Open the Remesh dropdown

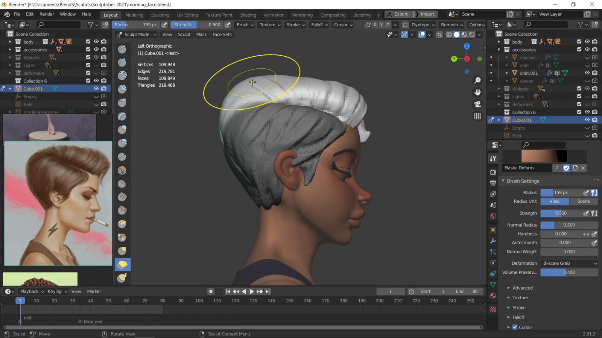pos(452,25)
